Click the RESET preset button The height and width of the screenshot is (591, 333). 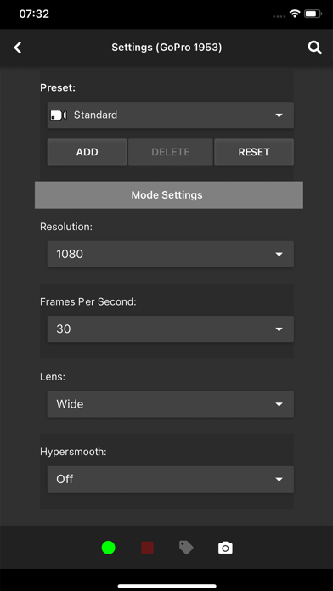(x=254, y=152)
